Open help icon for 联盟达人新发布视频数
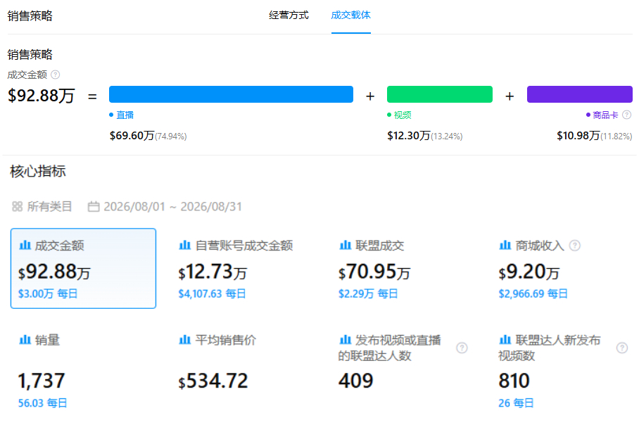This screenshot has width=639, height=432. [622, 348]
